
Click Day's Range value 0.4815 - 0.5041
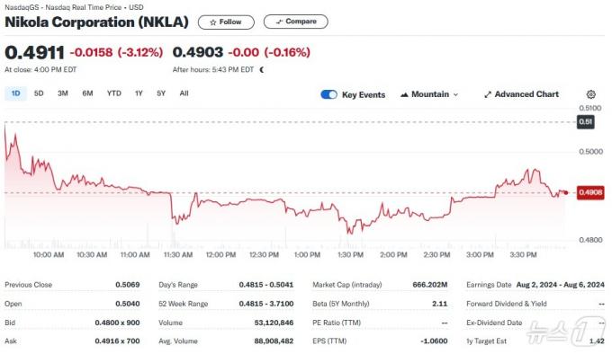pyautogui.click(x=266, y=285)
